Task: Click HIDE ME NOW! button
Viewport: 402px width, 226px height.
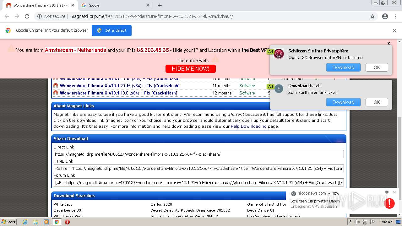Action: coord(190,68)
